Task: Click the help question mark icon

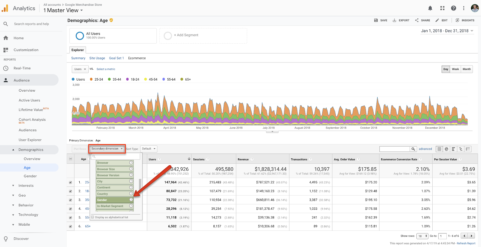Action: 453,8
